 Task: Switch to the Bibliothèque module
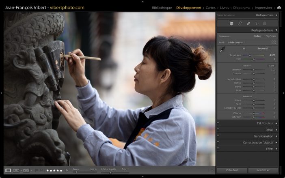(162, 8)
